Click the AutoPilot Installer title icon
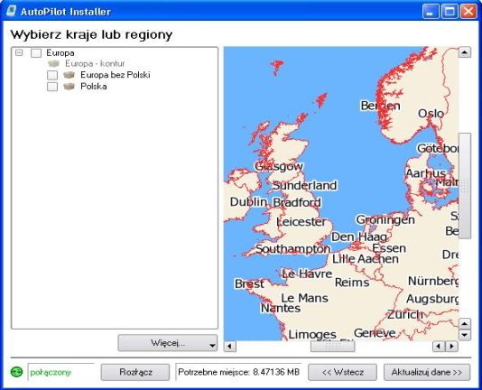The image size is (482, 390). (12, 11)
